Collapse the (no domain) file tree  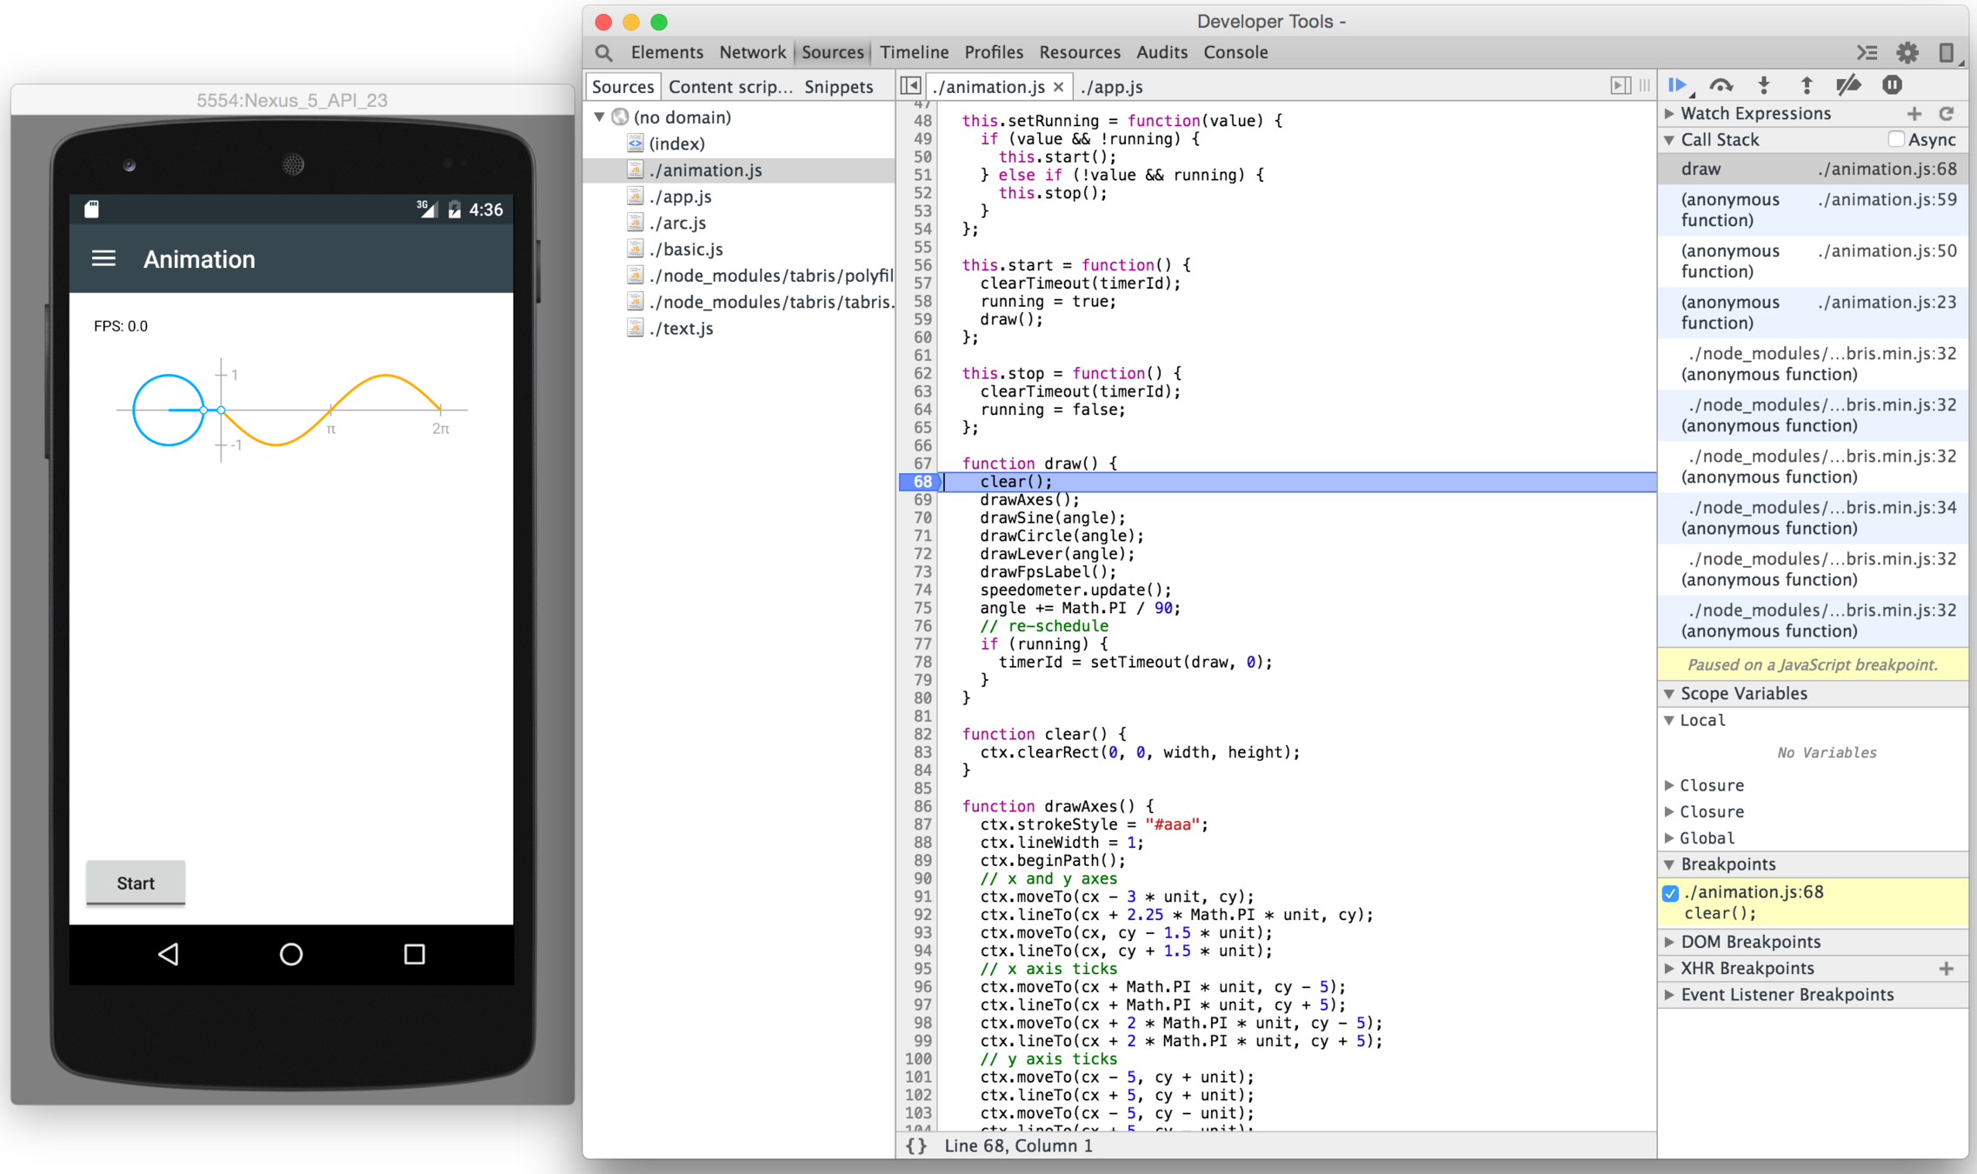[x=599, y=117]
